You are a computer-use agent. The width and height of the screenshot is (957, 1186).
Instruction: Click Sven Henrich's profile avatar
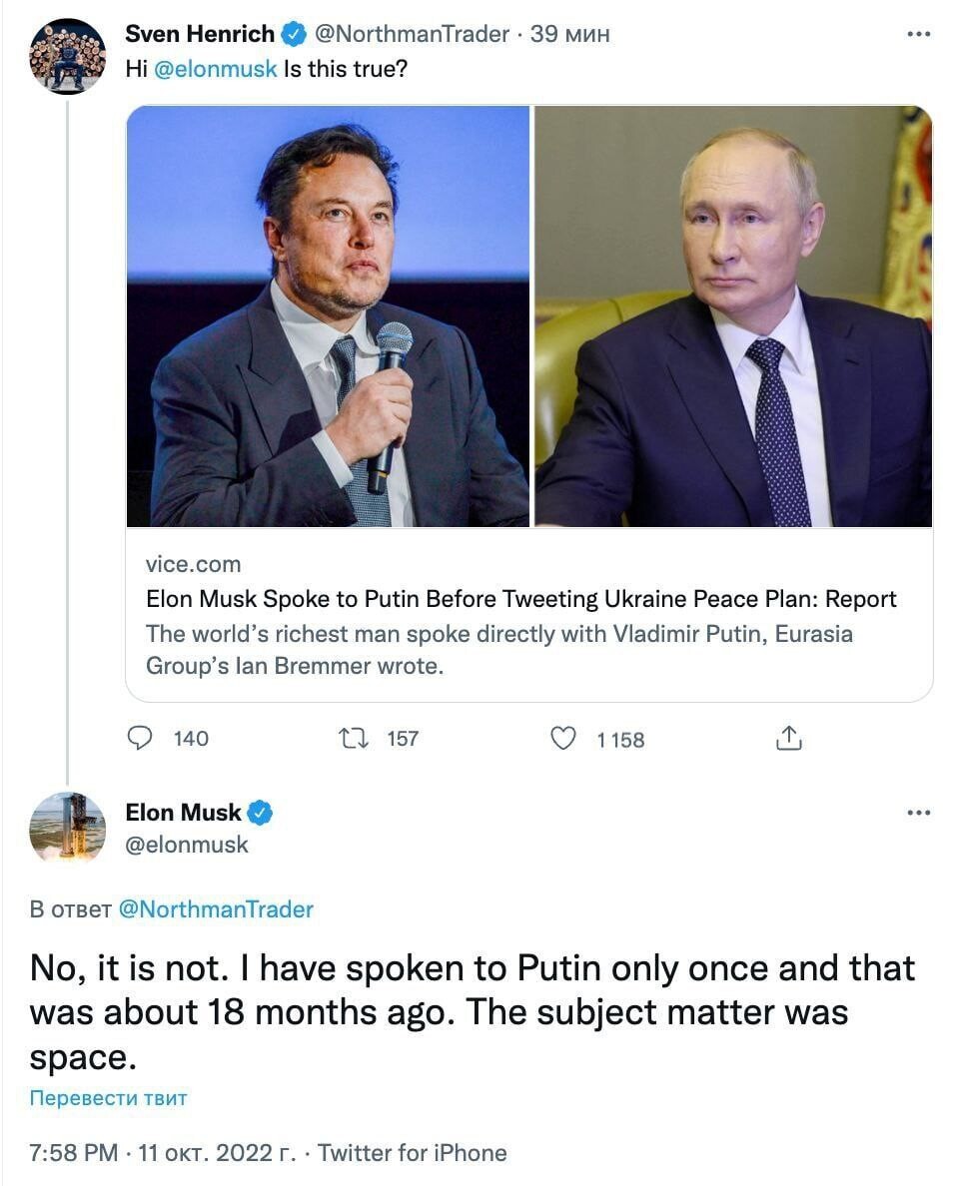click(x=68, y=56)
